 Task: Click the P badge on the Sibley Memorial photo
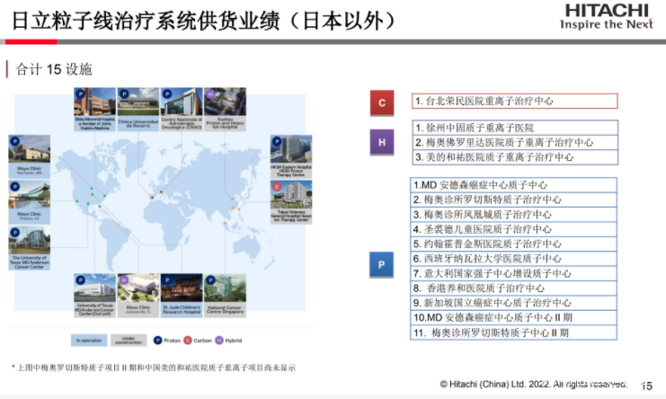[x=80, y=93]
